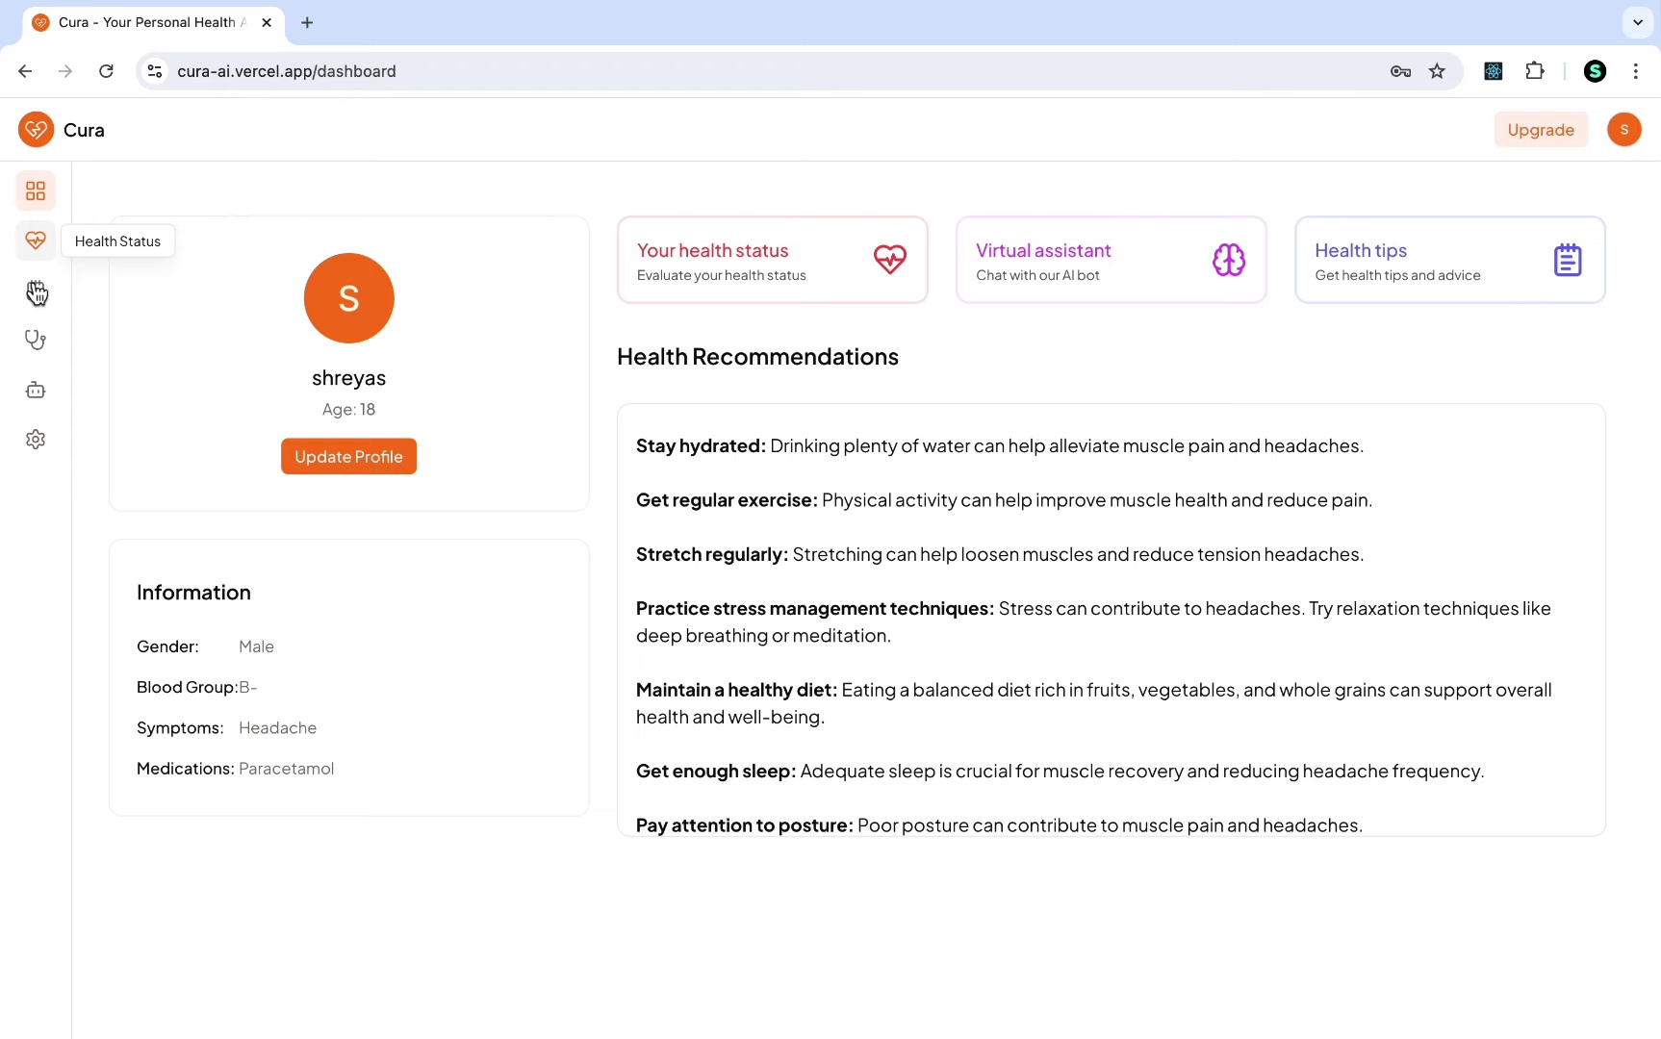The width and height of the screenshot is (1661, 1039).
Task: Click the Stretch regularly recommendation
Action: [x=1000, y=555]
